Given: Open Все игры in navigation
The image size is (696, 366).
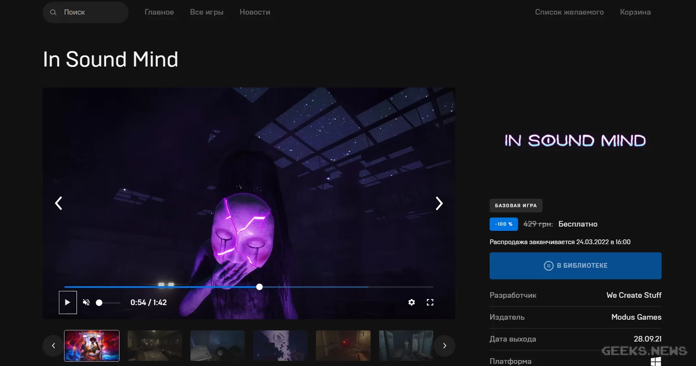Looking at the screenshot, I should [207, 12].
